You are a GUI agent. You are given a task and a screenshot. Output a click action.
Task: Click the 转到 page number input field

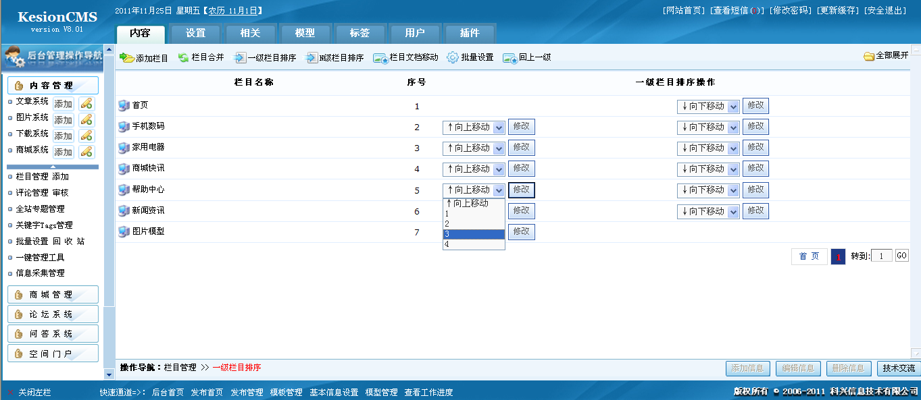(882, 256)
